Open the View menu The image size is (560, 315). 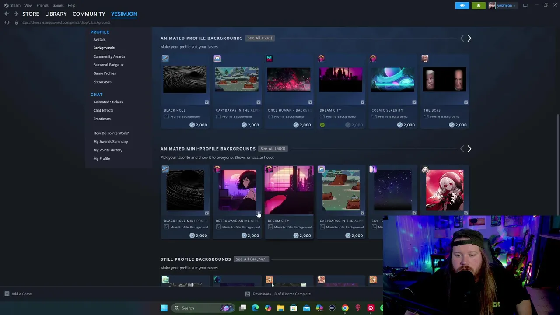[x=28, y=5]
